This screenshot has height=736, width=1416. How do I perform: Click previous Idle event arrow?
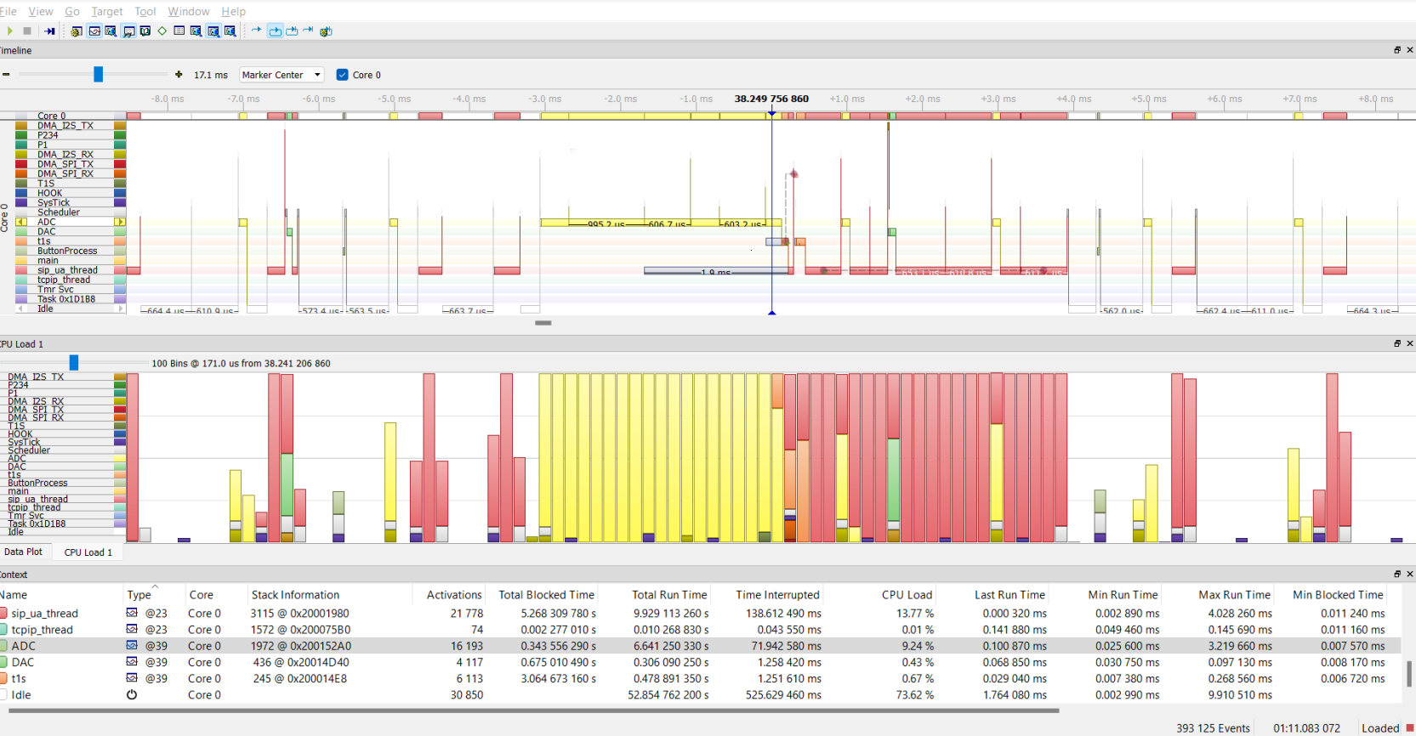(21, 309)
